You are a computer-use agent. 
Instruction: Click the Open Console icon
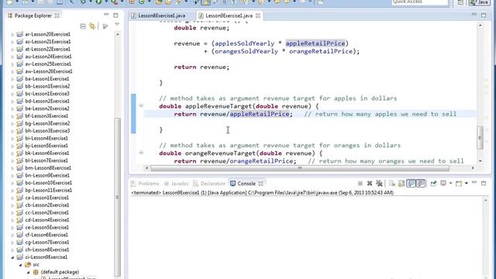pos(459,184)
